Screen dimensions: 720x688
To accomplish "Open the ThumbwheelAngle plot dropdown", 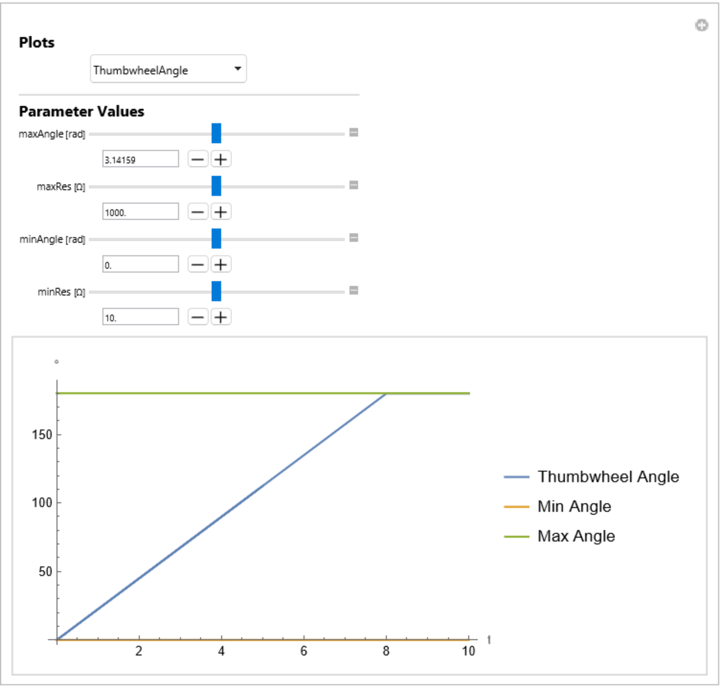I will (168, 70).
